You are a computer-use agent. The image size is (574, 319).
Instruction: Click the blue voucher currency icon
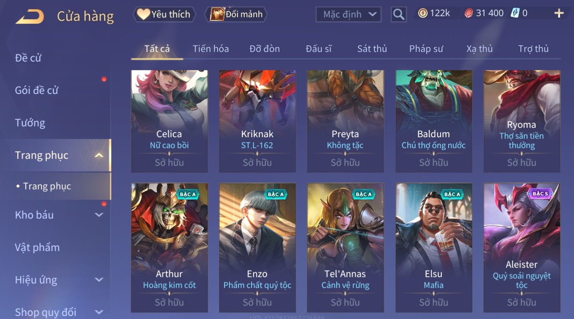515,13
